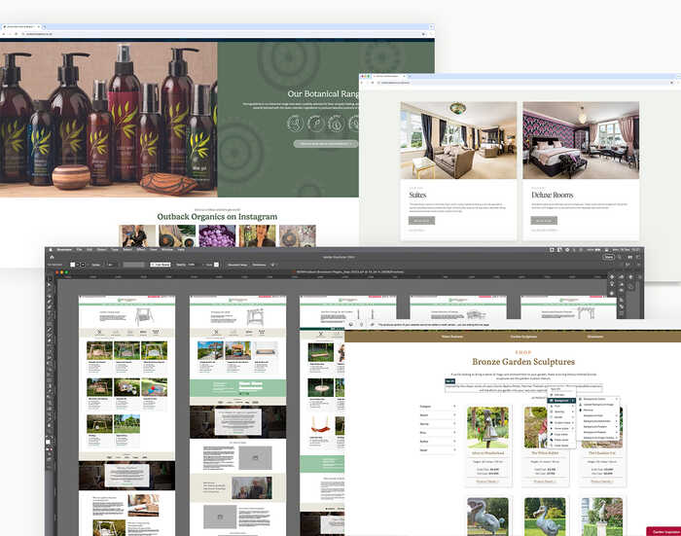Image resolution: width=681 pixels, height=536 pixels.
Task: Click the Garden Inspiration button
Action: 663,531
